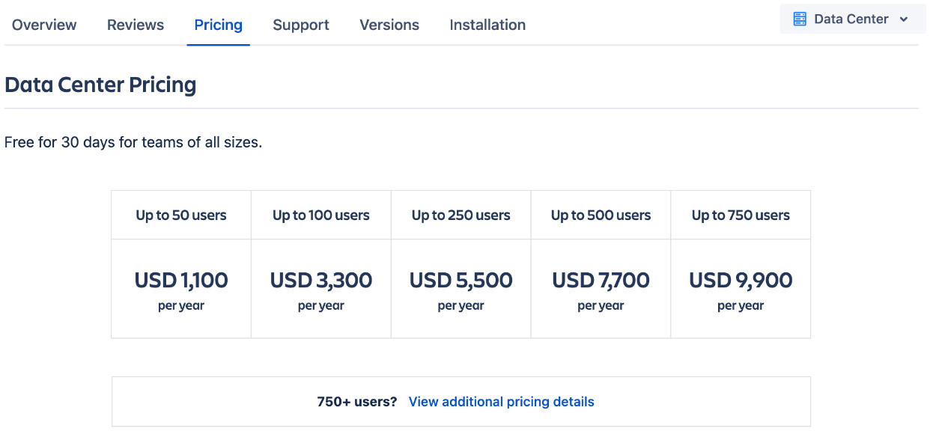Screen dimensions: 930x431
Task: Click the free 30 days trial text
Action: click(132, 142)
